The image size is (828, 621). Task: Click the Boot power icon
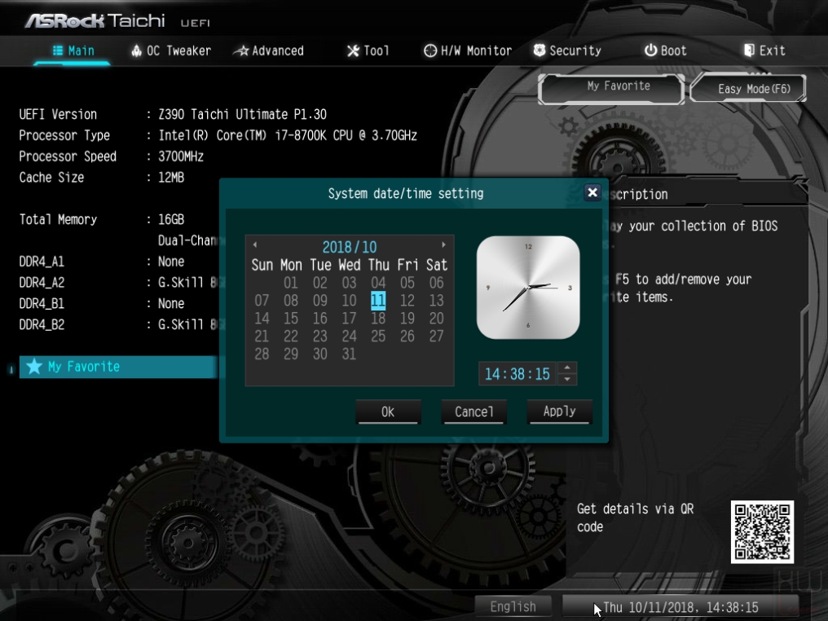(x=650, y=51)
